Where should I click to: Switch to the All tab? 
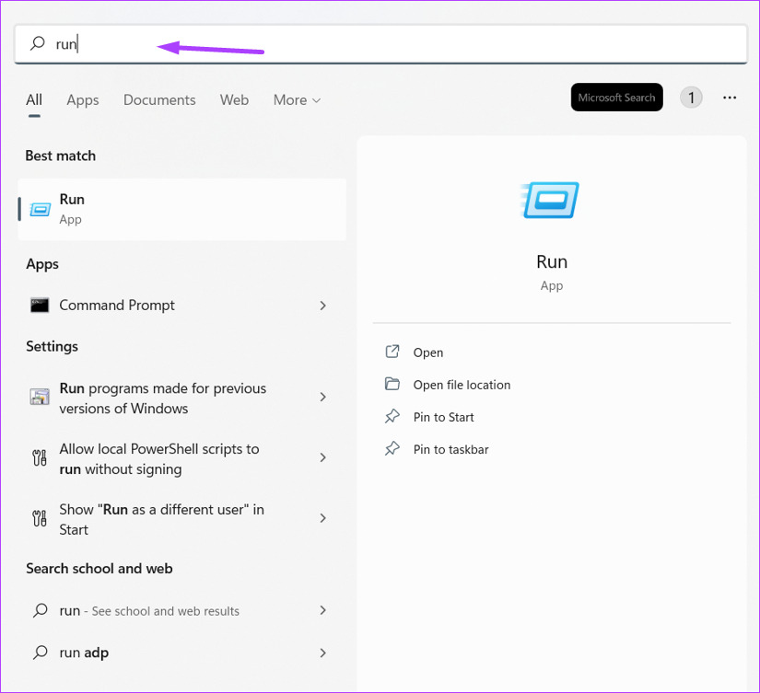coord(34,99)
